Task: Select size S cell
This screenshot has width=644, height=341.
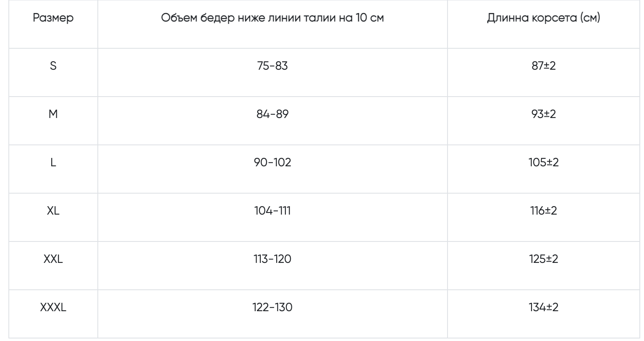Action: point(53,66)
